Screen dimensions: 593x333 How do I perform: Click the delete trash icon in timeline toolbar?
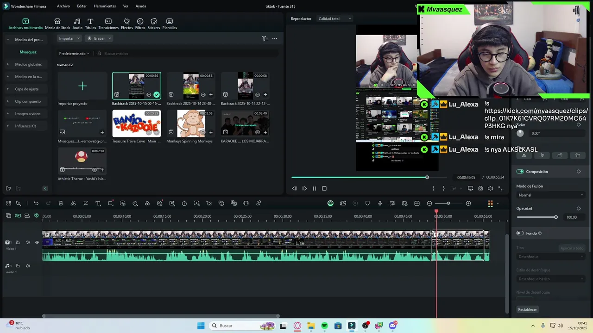[x=61, y=203]
